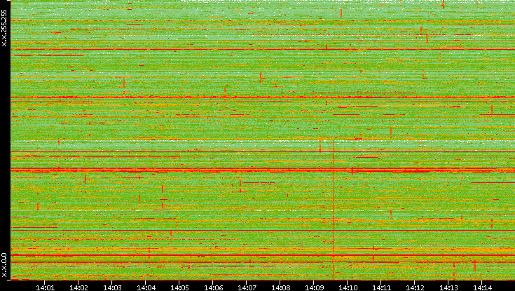Jump to 14:04 on the timeline
Image resolution: width=515 pixels, height=291 pixels.
pyautogui.click(x=146, y=287)
